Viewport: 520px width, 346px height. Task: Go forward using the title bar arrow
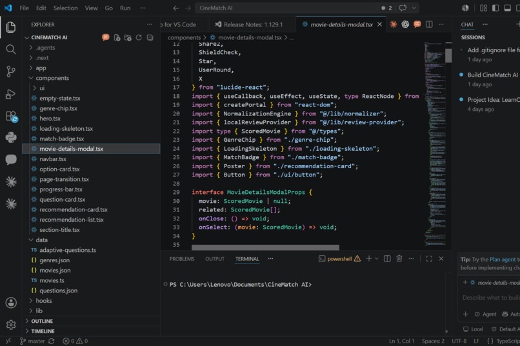point(188,8)
